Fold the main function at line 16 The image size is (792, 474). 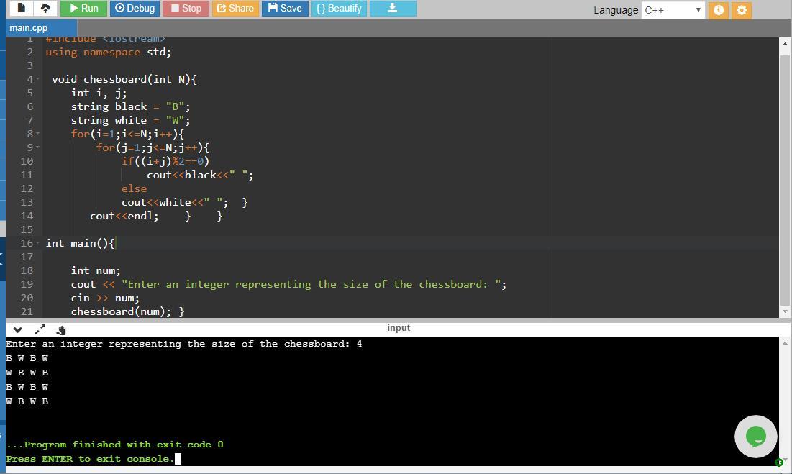(37, 243)
